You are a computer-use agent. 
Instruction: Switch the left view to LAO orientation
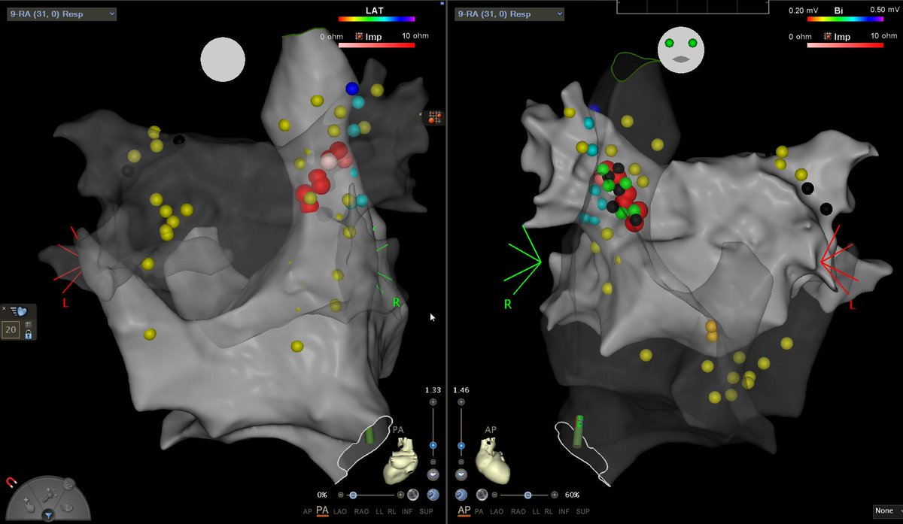[x=340, y=511]
